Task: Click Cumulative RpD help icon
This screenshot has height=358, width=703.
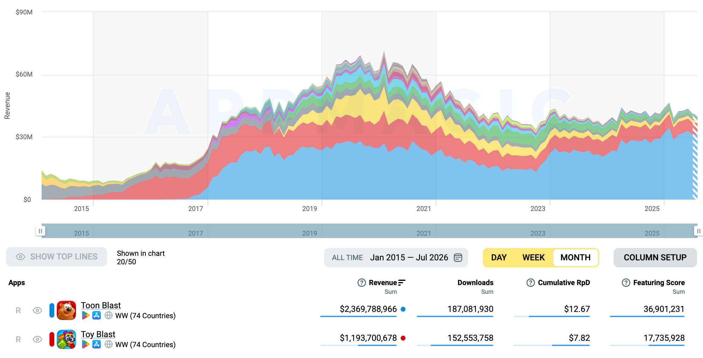Action: 530,283
